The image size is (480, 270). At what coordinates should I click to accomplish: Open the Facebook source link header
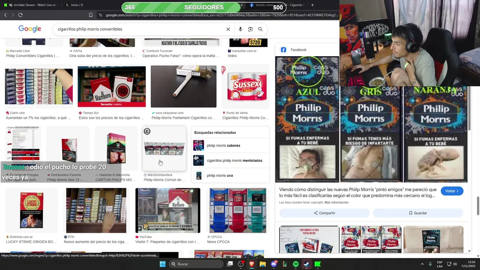[x=294, y=50]
